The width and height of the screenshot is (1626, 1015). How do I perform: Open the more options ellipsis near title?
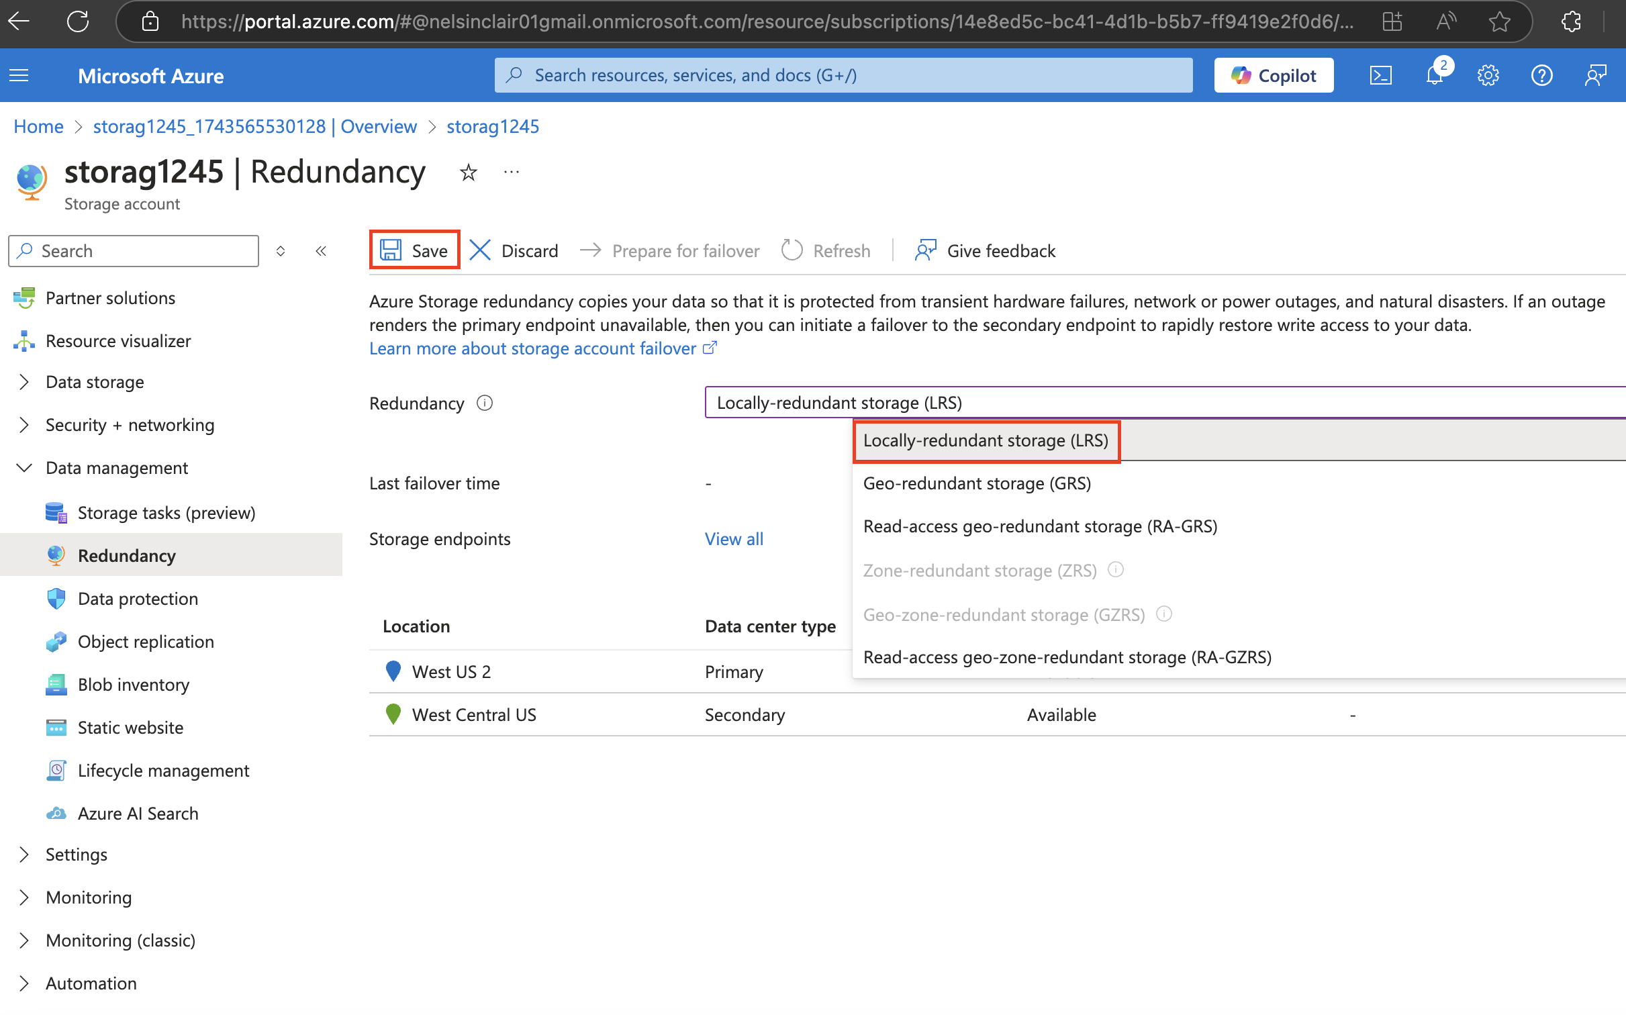click(512, 173)
